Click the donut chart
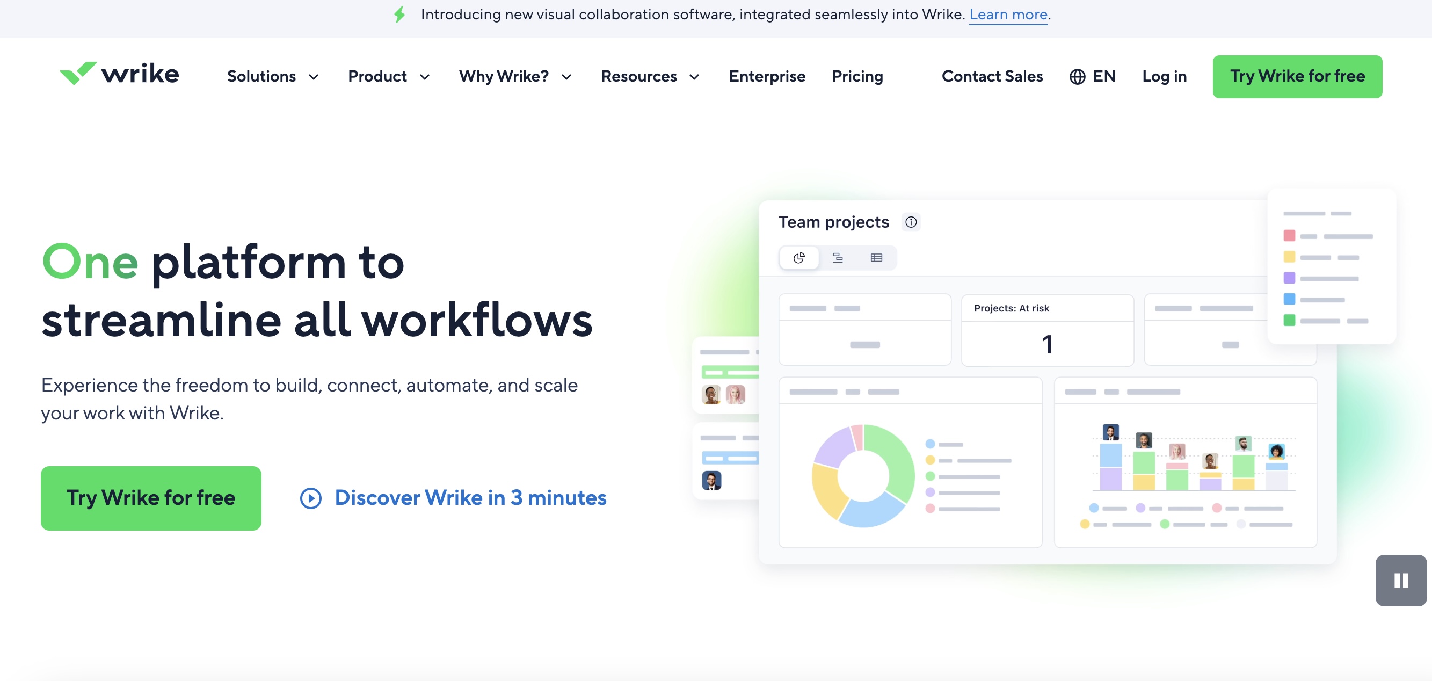1432x681 pixels. (863, 476)
